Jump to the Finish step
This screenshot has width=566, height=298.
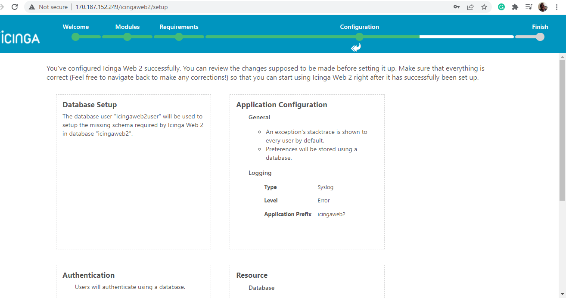[x=540, y=27]
